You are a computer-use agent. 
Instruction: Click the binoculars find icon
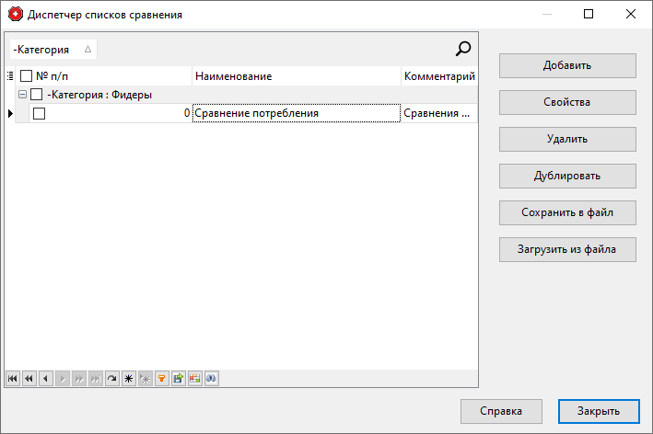(212, 378)
